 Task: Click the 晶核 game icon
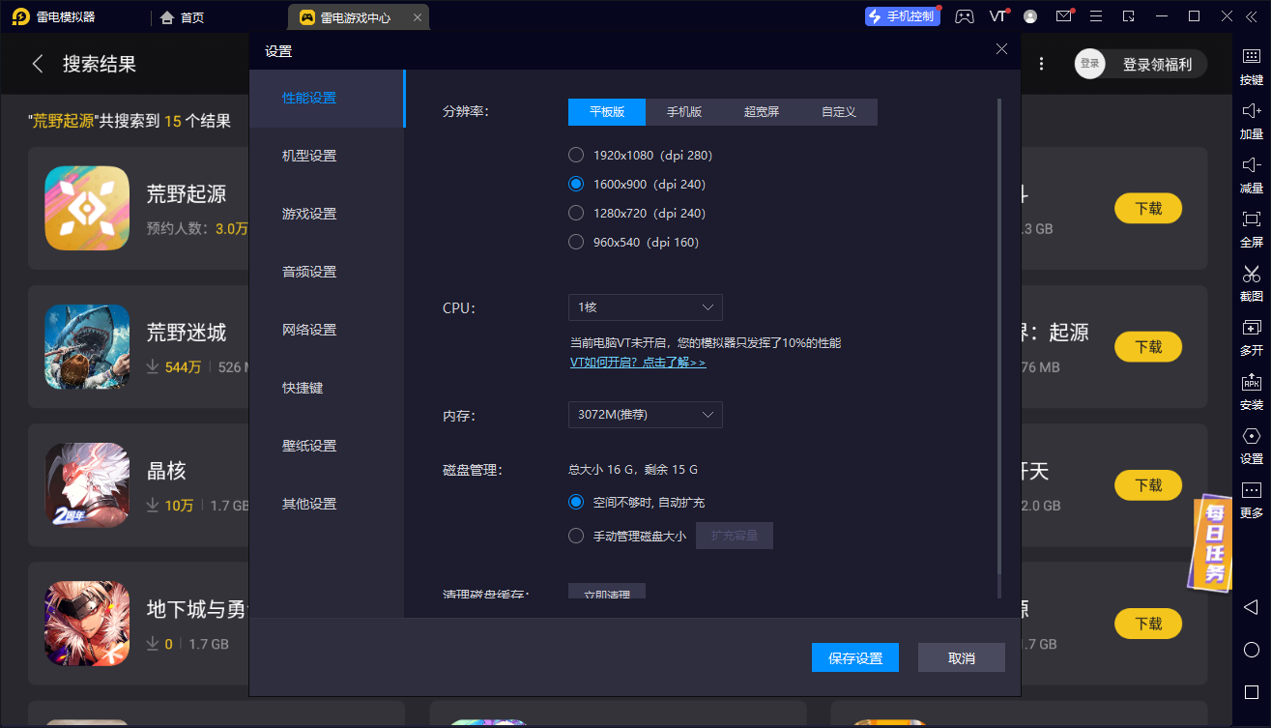pyautogui.click(x=87, y=485)
